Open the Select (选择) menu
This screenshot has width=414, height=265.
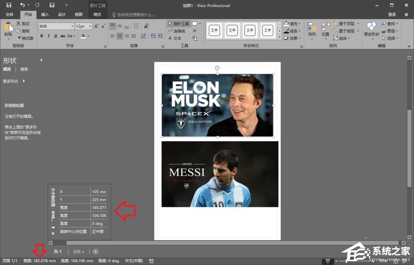click(390, 38)
